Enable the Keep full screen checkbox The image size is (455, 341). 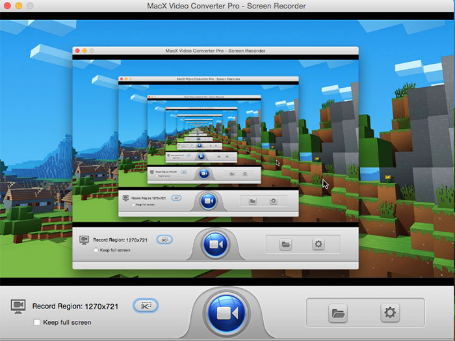pos(37,322)
